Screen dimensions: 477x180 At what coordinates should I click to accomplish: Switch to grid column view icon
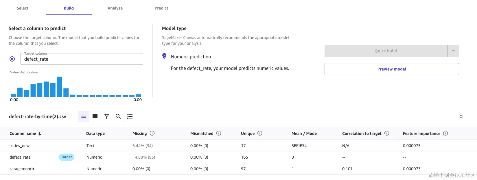click(95, 116)
